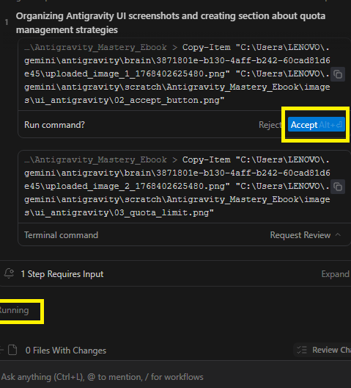Screen dimensions: 351x388
Task: Open the Request Review dropdown
Action: click(305, 235)
